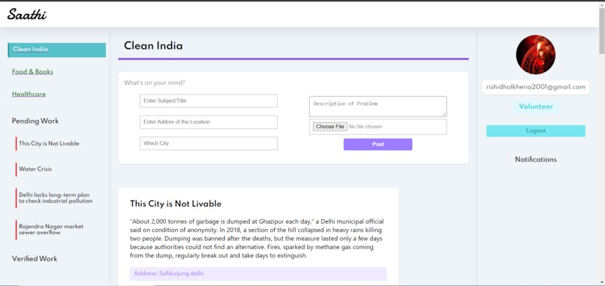This screenshot has width=605, height=286.
Task: Open the Saathi logo homepage
Action: click(x=27, y=15)
